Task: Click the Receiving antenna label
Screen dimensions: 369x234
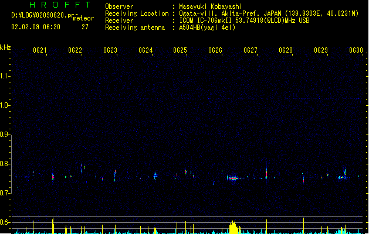Action: [135, 27]
